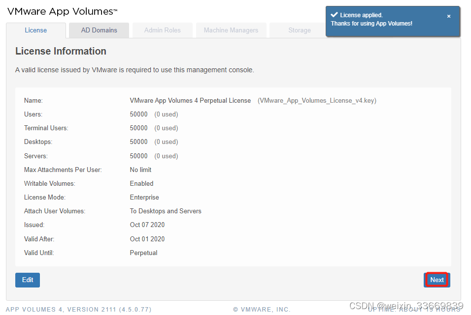Click the Valid Until 'Perpetual' value

(x=143, y=253)
